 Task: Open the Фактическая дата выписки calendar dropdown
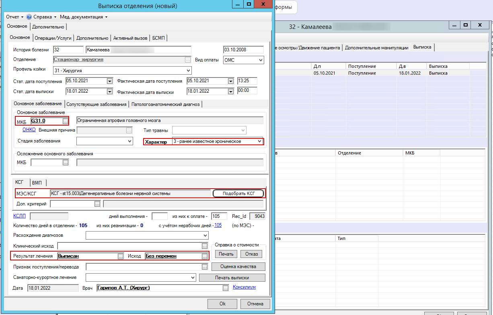(x=231, y=91)
